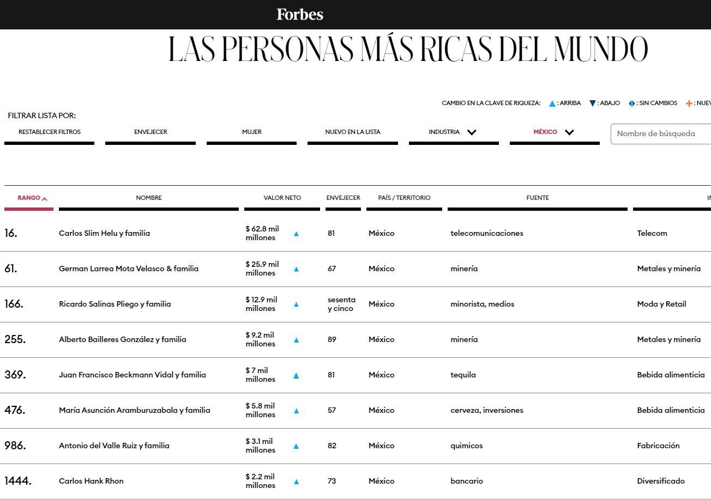The image size is (711, 500).
Task: Click the $ 25.9 mil millones value
Action: point(262,269)
